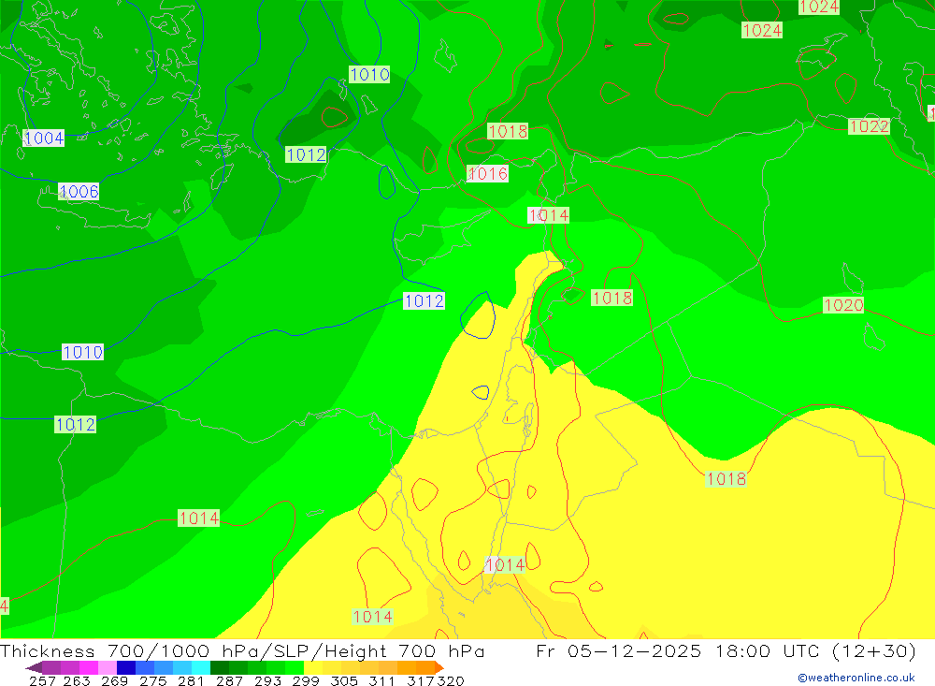Click the 257 legend scale value
The width and height of the screenshot is (935, 686).
click(x=42, y=680)
